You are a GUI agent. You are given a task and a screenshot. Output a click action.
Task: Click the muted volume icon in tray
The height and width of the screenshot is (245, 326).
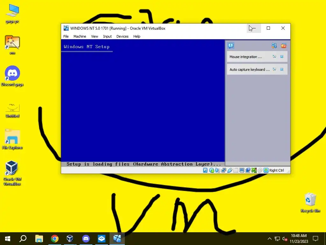(x=285, y=239)
